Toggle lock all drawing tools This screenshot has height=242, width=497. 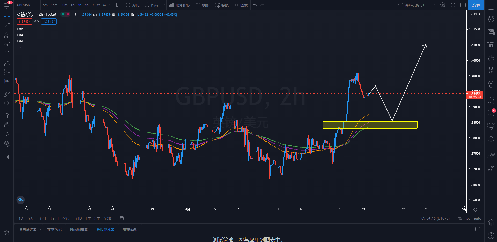click(x=7, y=135)
